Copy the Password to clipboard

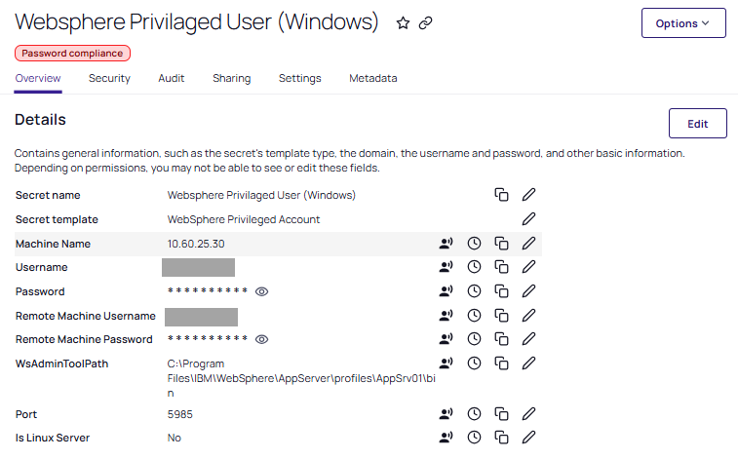(x=501, y=291)
